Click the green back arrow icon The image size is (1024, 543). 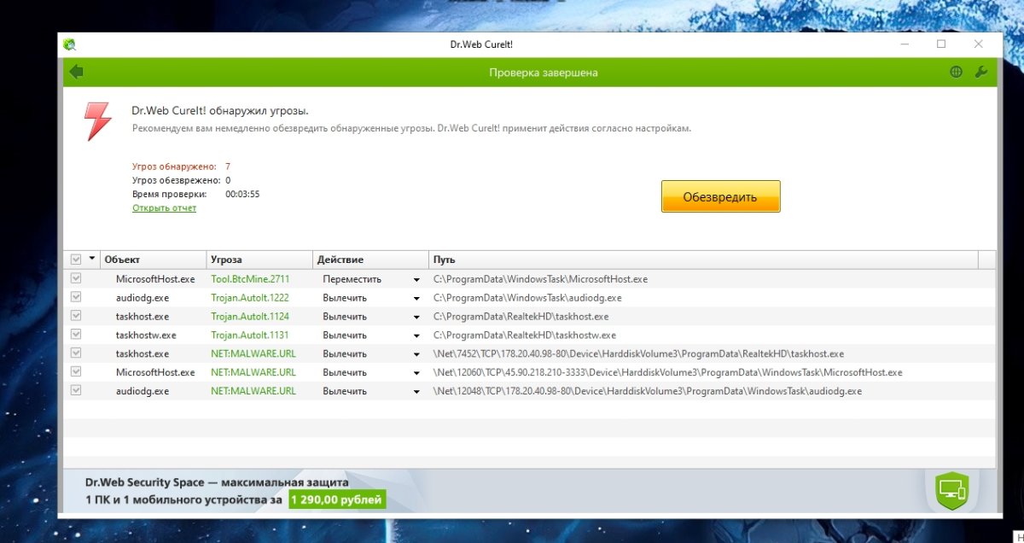click(77, 72)
